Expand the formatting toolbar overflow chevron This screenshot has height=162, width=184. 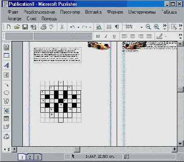pyautogui.click(x=180, y=36)
